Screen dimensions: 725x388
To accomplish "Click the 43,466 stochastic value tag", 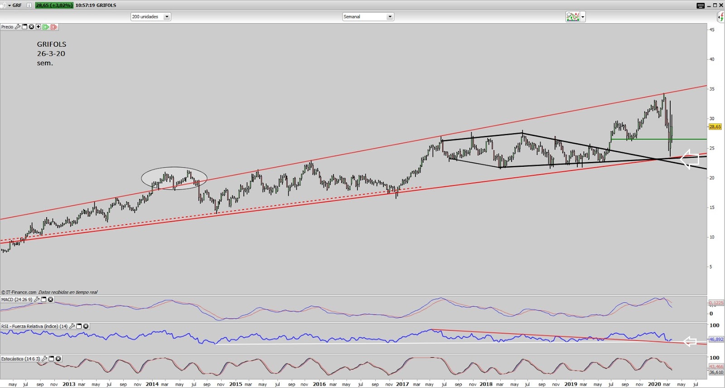I will 716,366.
